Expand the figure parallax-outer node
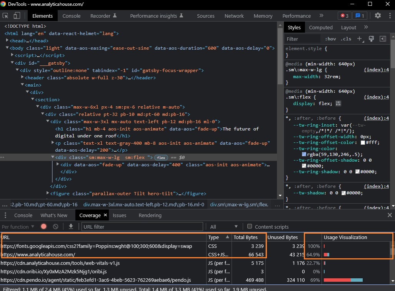Image resolution: width=395 pixels, height=291 pixels. 48,193
